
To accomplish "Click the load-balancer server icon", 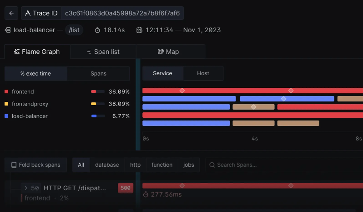I will [8, 30].
